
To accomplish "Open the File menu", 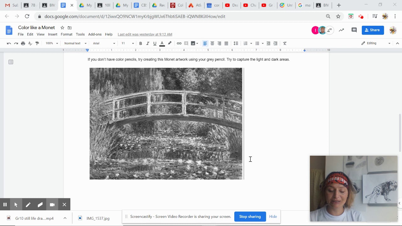I will (20, 34).
